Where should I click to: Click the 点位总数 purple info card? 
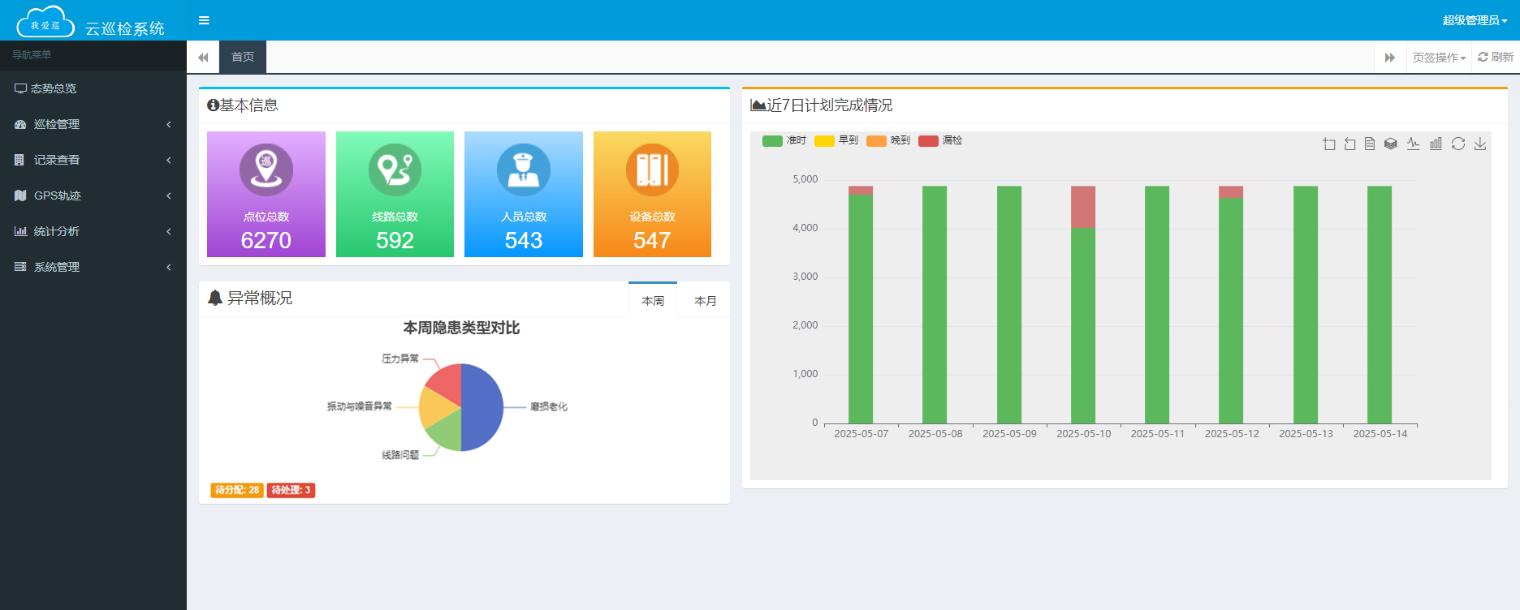(x=266, y=195)
